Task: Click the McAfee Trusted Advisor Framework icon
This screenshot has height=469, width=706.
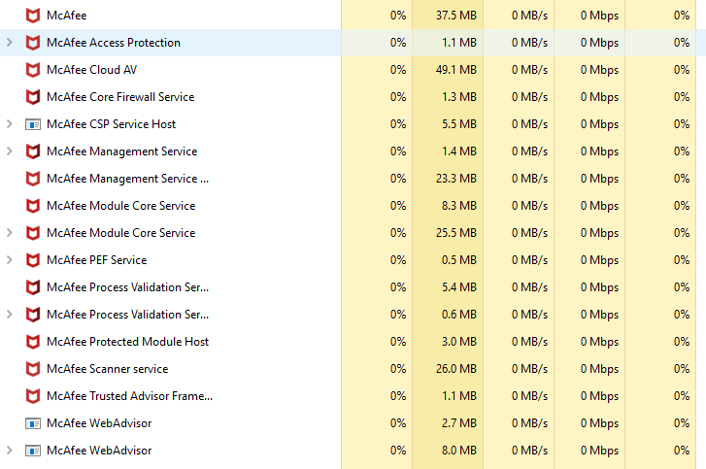Action: pos(33,396)
